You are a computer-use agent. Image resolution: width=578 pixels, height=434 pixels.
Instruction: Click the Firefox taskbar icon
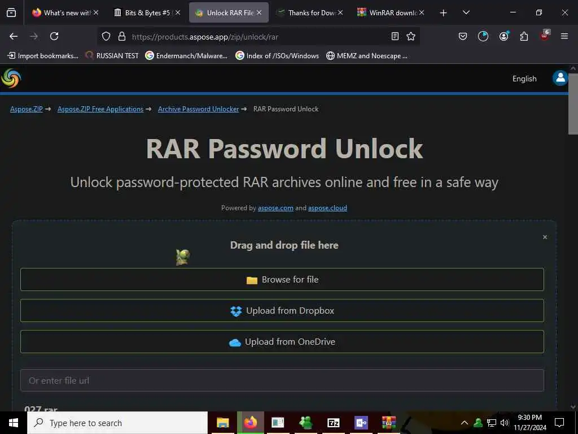click(250, 423)
